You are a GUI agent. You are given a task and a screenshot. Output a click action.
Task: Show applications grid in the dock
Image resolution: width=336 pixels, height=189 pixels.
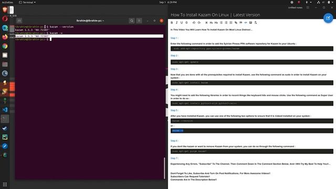click(5, 184)
